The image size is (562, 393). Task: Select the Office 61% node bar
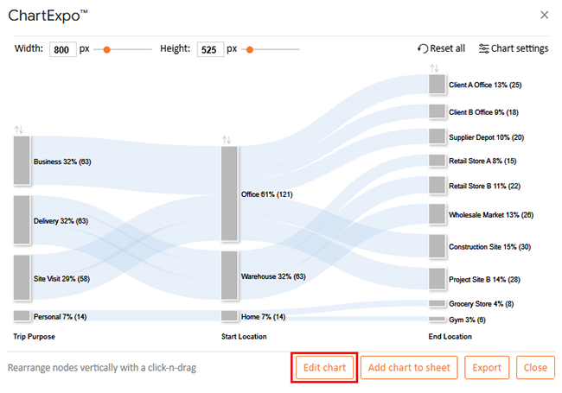229,193
